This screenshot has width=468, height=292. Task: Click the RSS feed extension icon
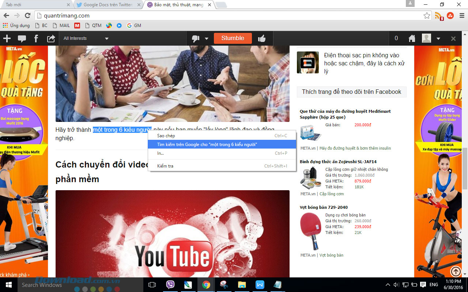click(x=438, y=16)
